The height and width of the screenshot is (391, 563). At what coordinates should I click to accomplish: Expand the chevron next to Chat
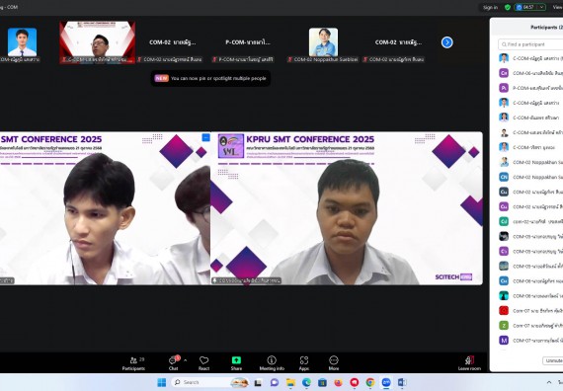pyautogui.click(x=186, y=360)
